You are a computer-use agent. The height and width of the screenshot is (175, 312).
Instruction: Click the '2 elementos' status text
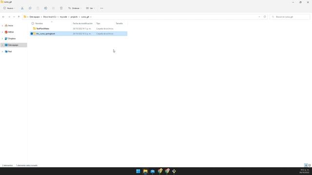tap(7, 165)
